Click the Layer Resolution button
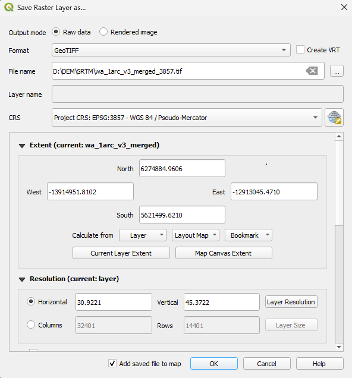Image resolution: width=352 pixels, height=378 pixels. click(291, 302)
